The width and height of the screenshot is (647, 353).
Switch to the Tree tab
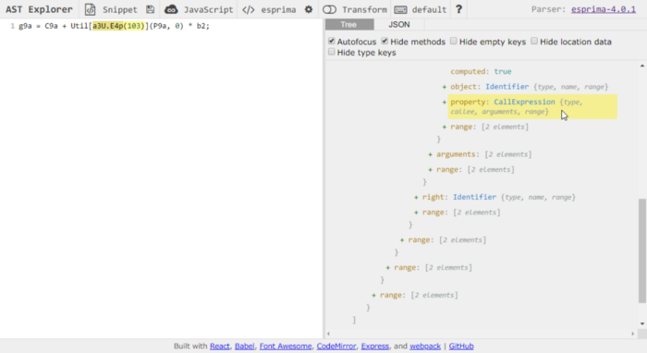(349, 25)
